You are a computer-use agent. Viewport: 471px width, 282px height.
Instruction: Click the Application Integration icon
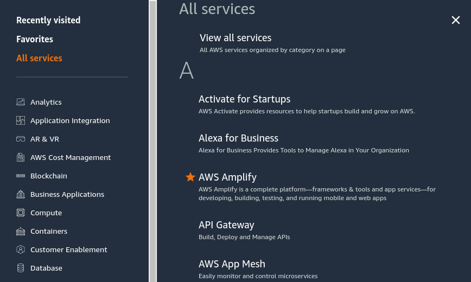point(21,120)
